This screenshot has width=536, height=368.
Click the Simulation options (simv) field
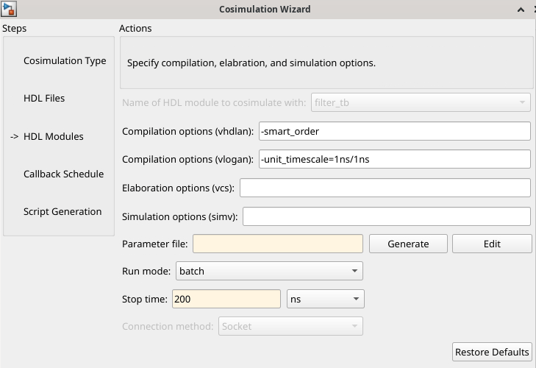(x=386, y=216)
